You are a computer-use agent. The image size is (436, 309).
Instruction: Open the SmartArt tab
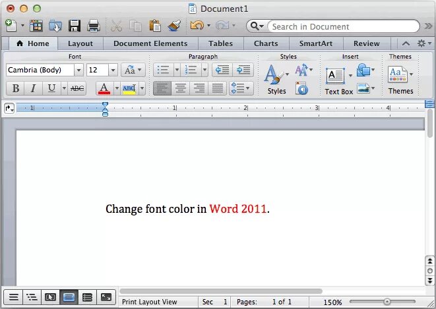pyautogui.click(x=316, y=43)
